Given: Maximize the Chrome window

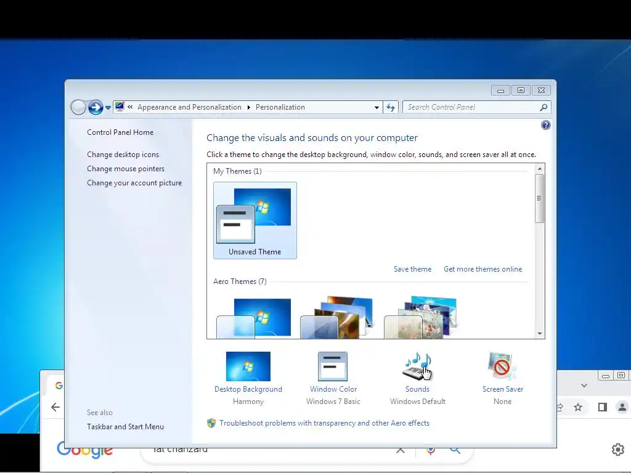Looking at the screenshot, I should coord(621,375).
